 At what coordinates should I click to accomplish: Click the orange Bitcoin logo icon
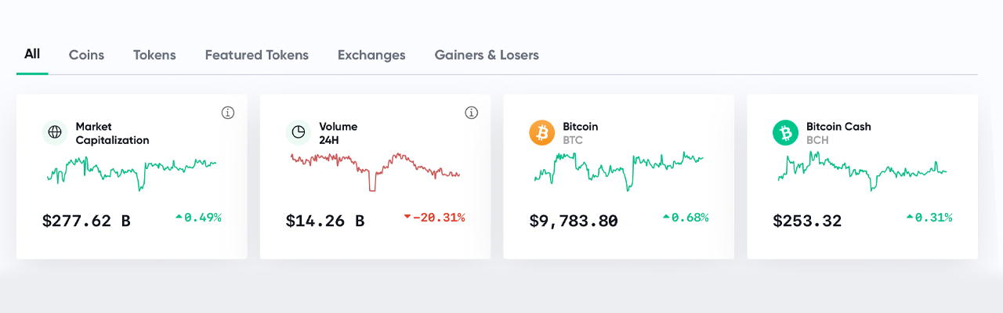pyautogui.click(x=541, y=133)
